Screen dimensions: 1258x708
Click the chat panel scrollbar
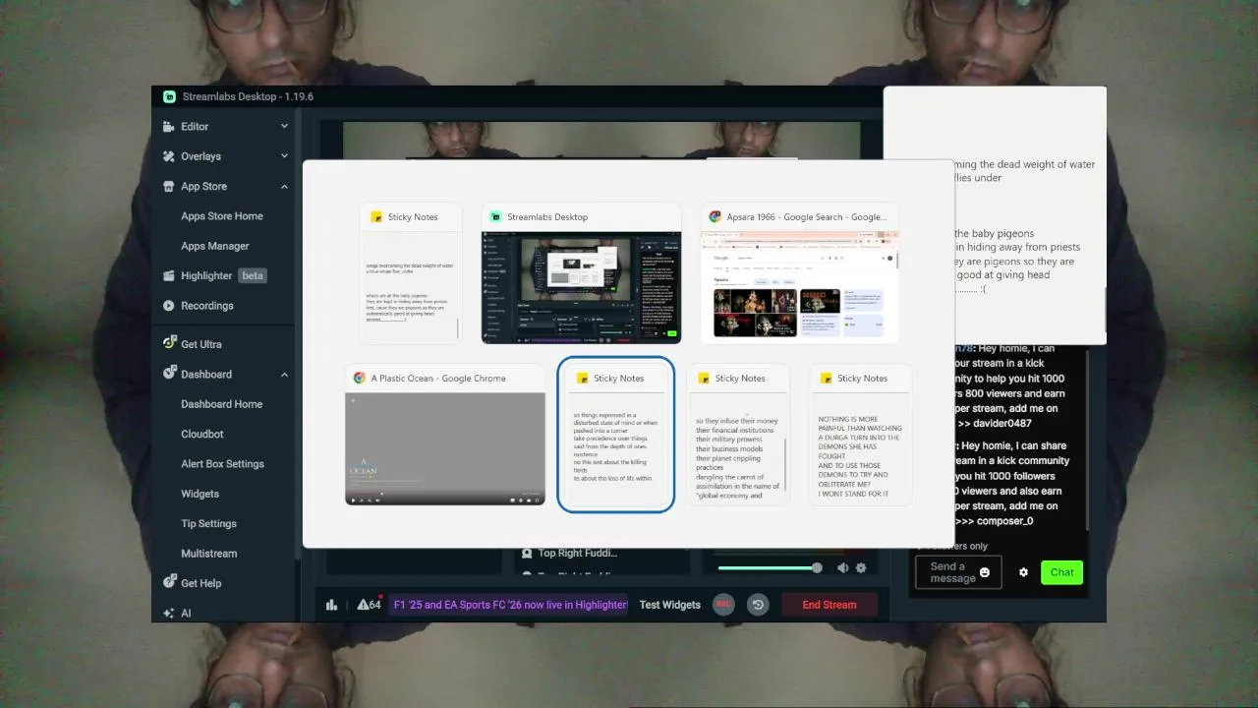tap(1086, 438)
